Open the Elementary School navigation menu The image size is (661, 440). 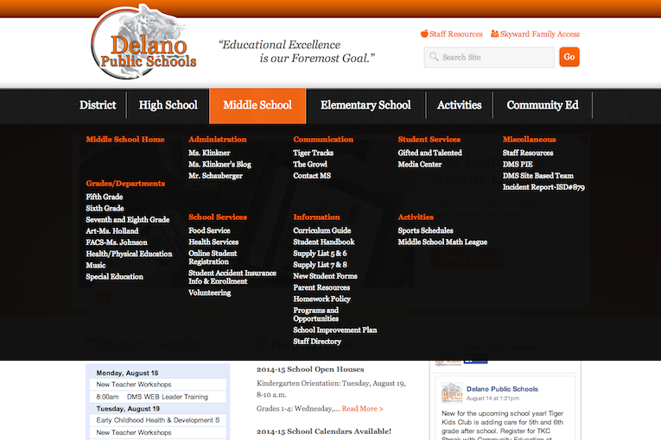click(365, 105)
